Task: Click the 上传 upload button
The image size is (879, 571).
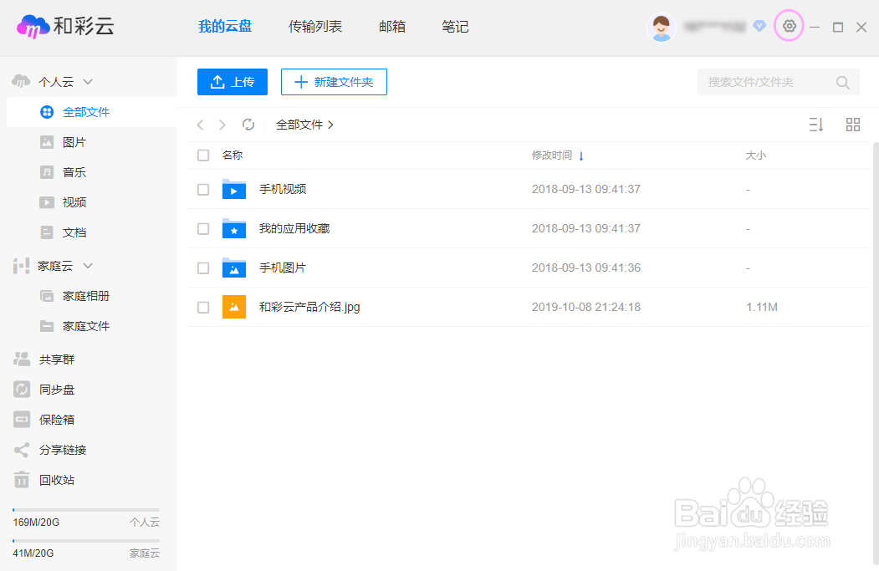Action: point(232,82)
